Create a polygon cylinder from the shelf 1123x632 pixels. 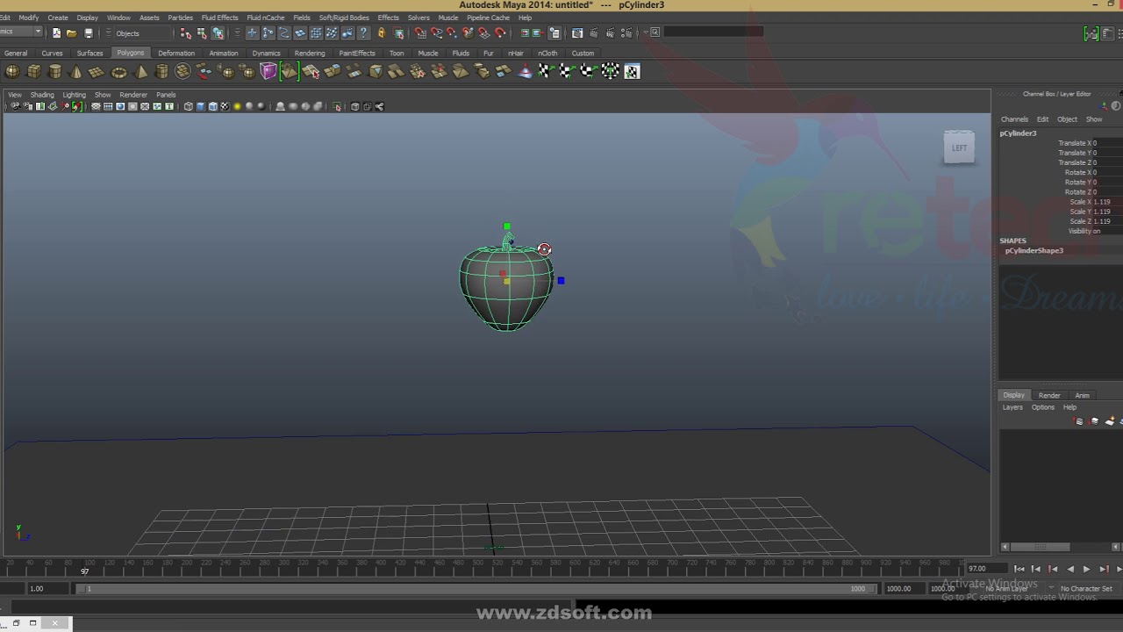pos(54,72)
